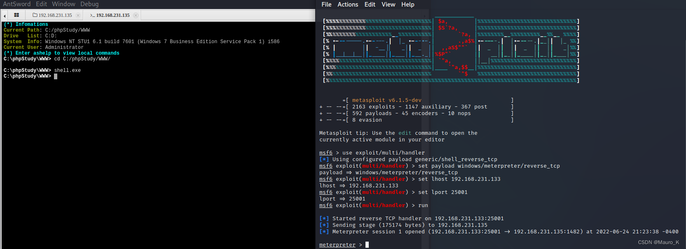Open the File menu in Metasploit terminal
This screenshot has height=249, width=686.
tap(326, 5)
